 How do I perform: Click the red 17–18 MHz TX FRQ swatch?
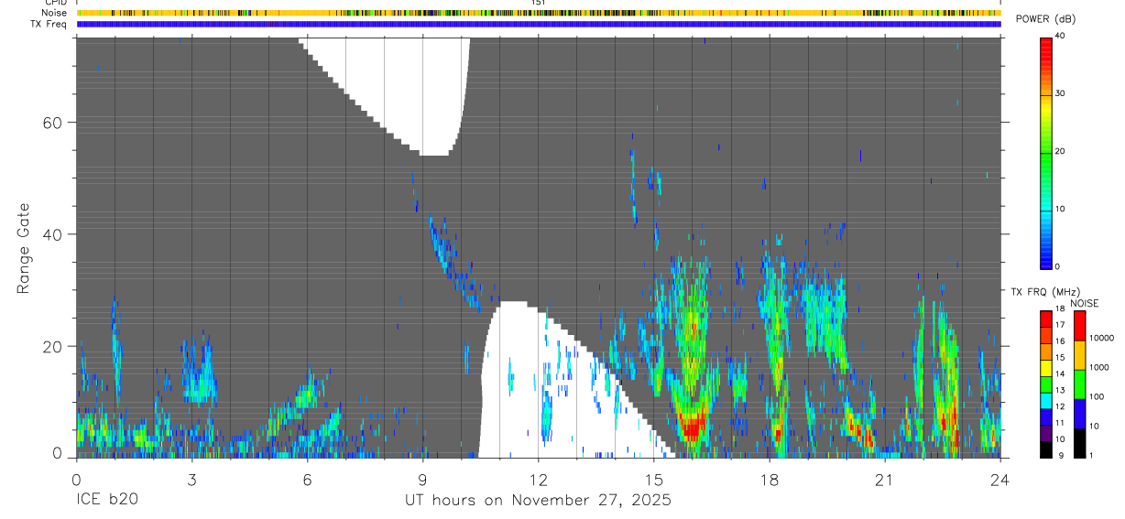click(1045, 319)
